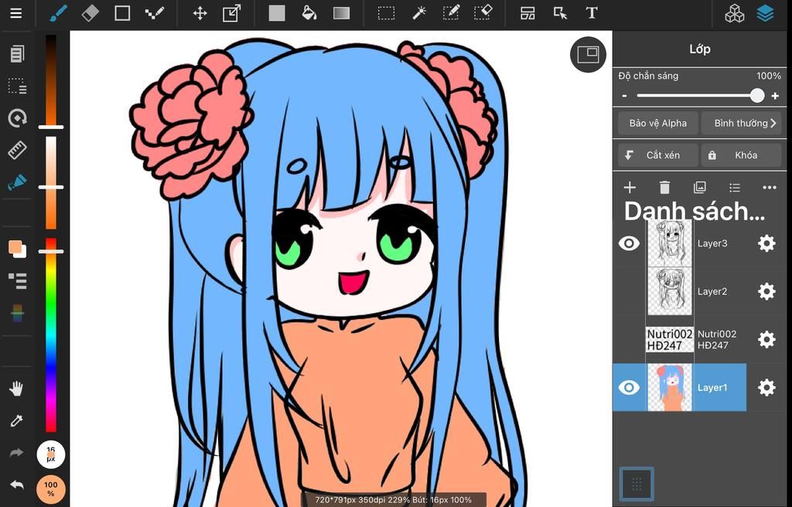This screenshot has width=792, height=507.
Task: Open the hamburger main menu
Action: [16, 13]
